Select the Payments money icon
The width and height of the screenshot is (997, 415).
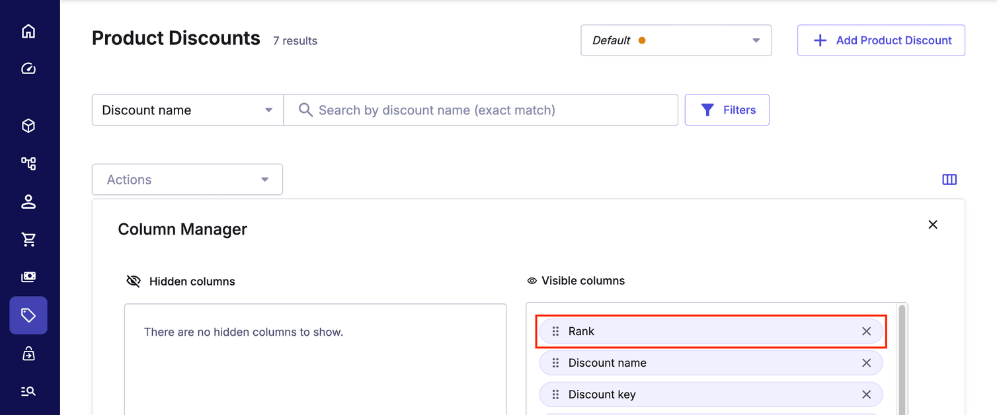tap(28, 277)
